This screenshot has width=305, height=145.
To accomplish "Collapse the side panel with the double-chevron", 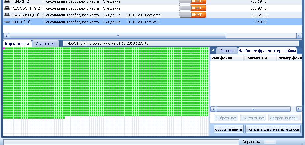I will 213,50.
